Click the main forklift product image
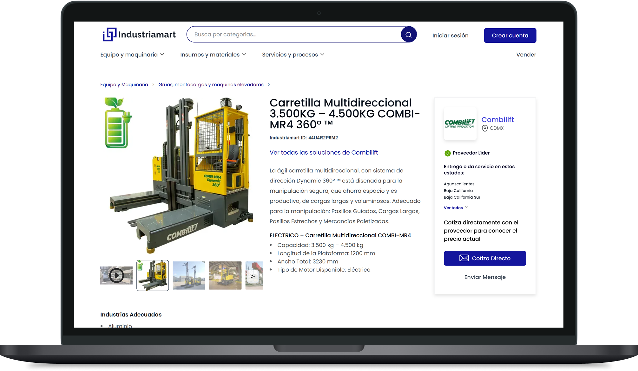Viewport: 638px width, 371px height. (x=181, y=176)
